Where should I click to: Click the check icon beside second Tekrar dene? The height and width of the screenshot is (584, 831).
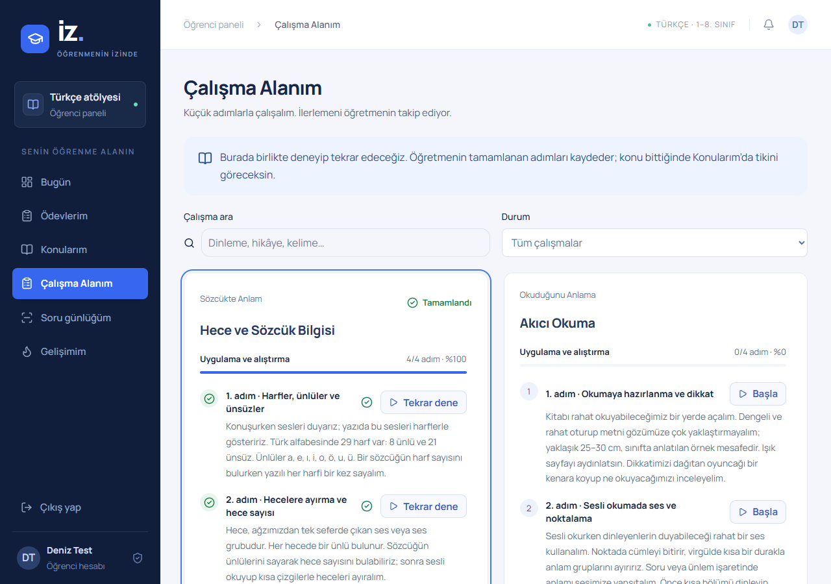pos(367,506)
